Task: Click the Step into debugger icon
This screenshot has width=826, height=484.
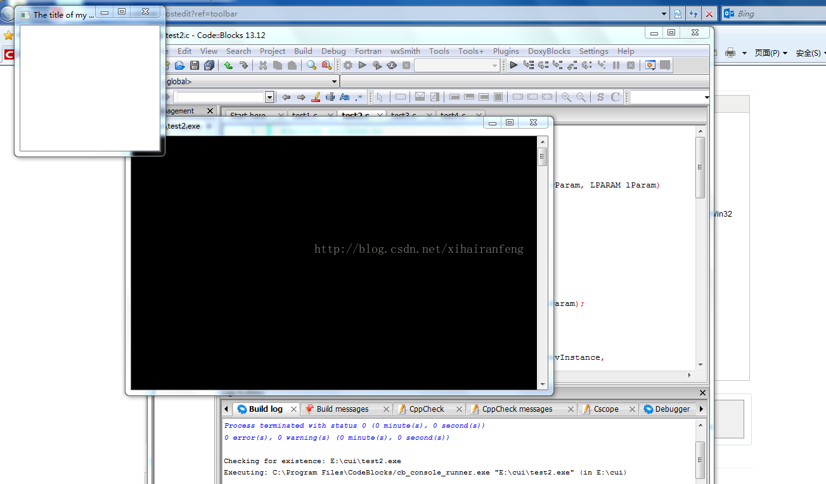Action: click(x=558, y=65)
